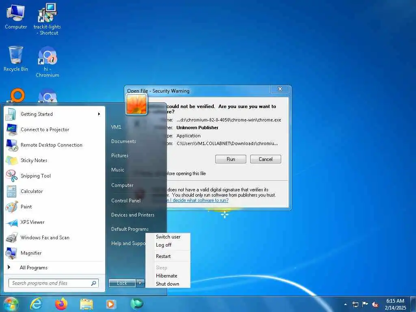
Task: Click the Remote Desktop Connection icon
Action: [x=12, y=145]
